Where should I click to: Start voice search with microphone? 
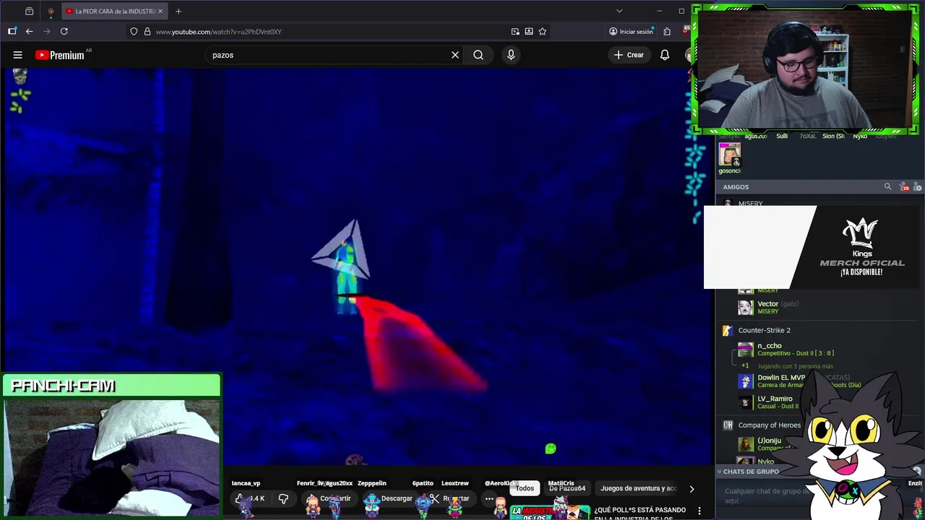511,55
